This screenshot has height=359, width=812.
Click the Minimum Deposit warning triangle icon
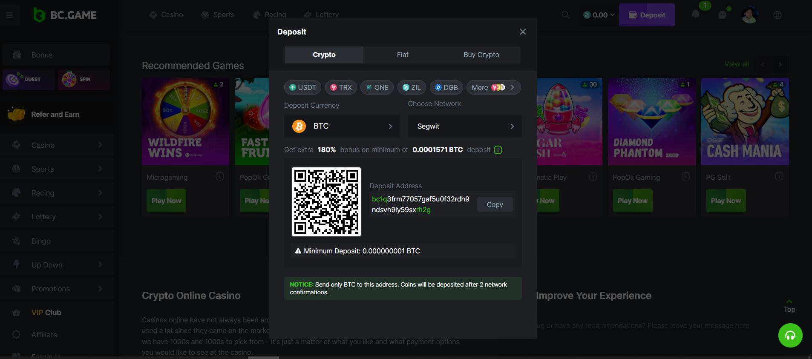tap(298, 251)
